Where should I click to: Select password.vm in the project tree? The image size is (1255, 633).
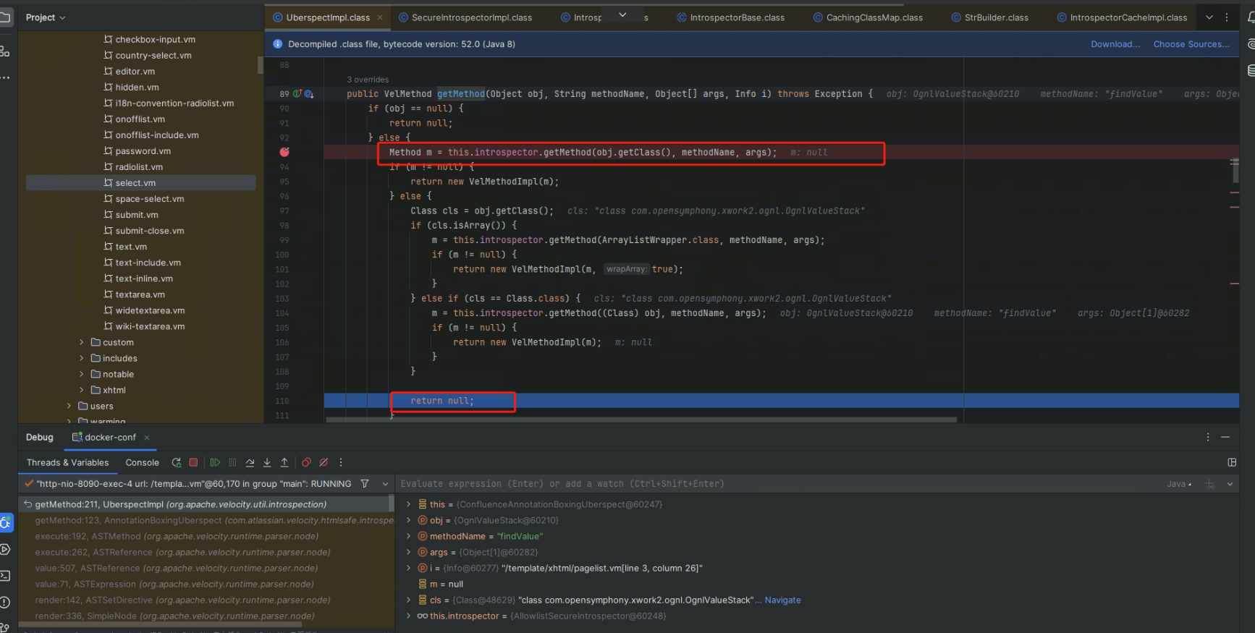(143, 151)
